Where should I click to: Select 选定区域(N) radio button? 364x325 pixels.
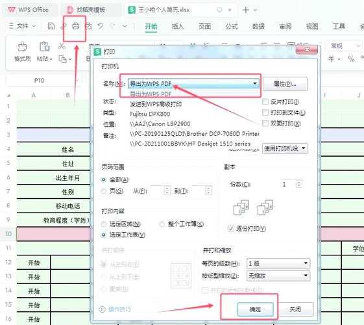(x=104, y=224)
